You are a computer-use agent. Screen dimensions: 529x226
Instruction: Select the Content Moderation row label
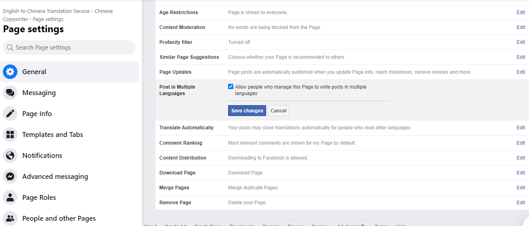tap(182, 27)
